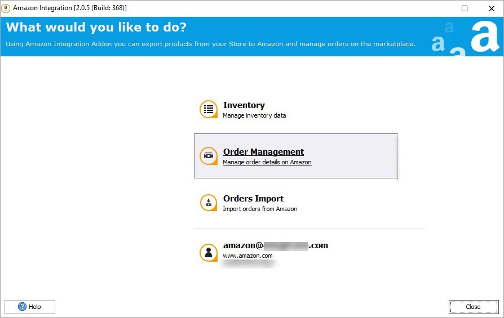The width and height of the screenshot is (504, 318).
Task: Click the Orders Import download icon
Action: [209, 203]
